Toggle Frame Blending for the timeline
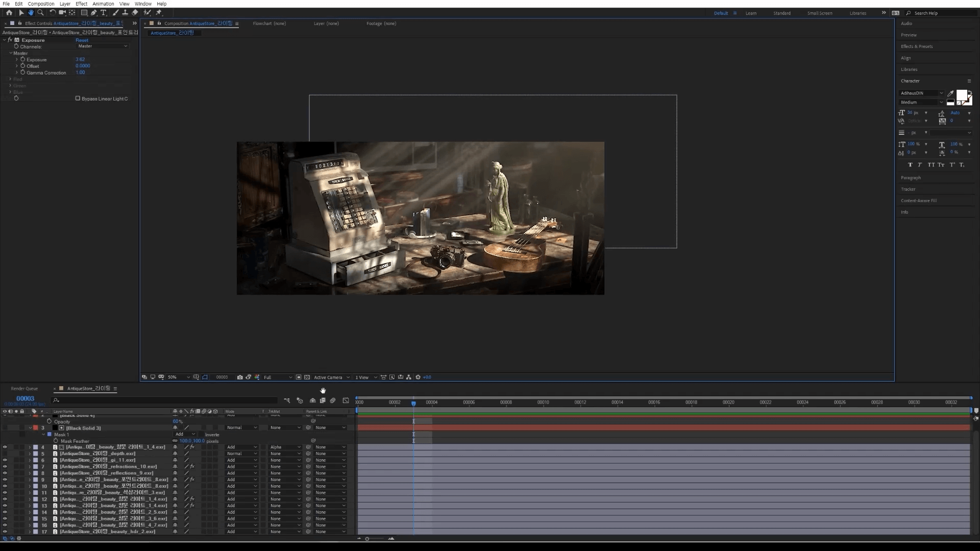The image size is (980, 551). (323, 401)
